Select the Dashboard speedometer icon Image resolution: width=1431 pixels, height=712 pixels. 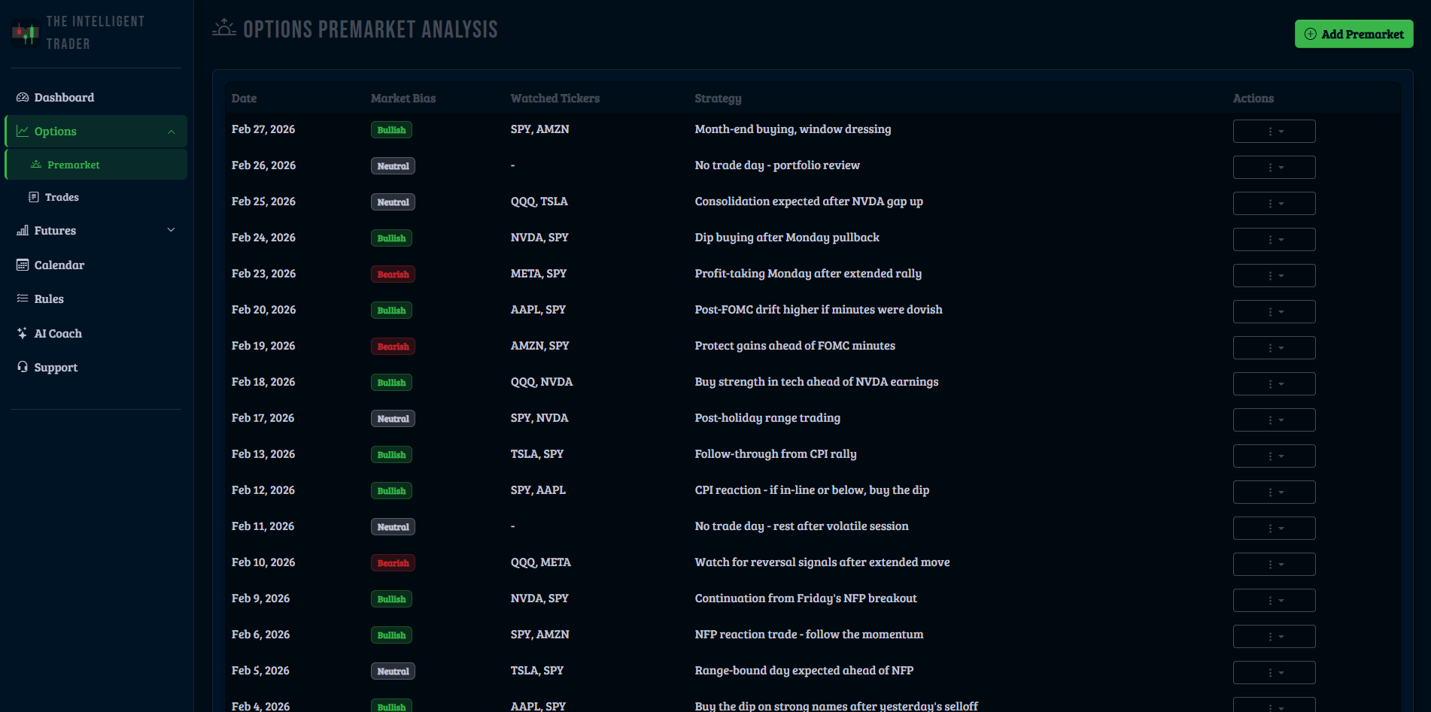(x=23, y=97)
